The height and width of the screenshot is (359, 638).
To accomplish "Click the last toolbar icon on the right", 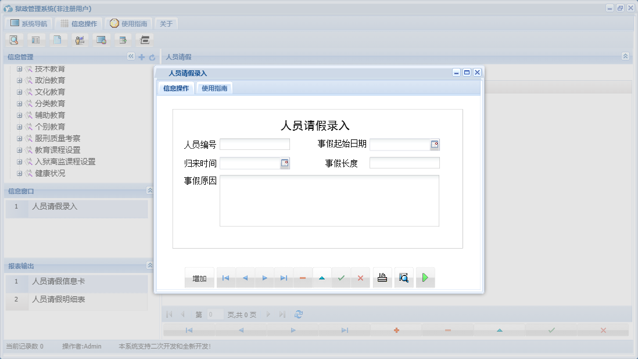I will tap(144, 40).
